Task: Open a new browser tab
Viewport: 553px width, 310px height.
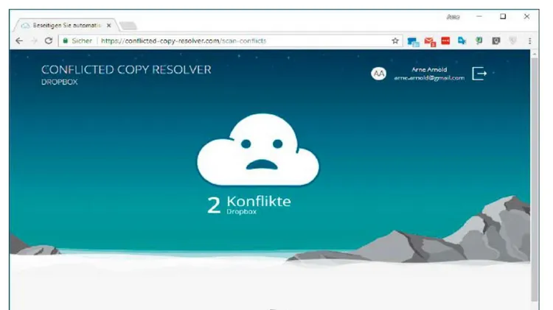Action: (x=128, y=26)
